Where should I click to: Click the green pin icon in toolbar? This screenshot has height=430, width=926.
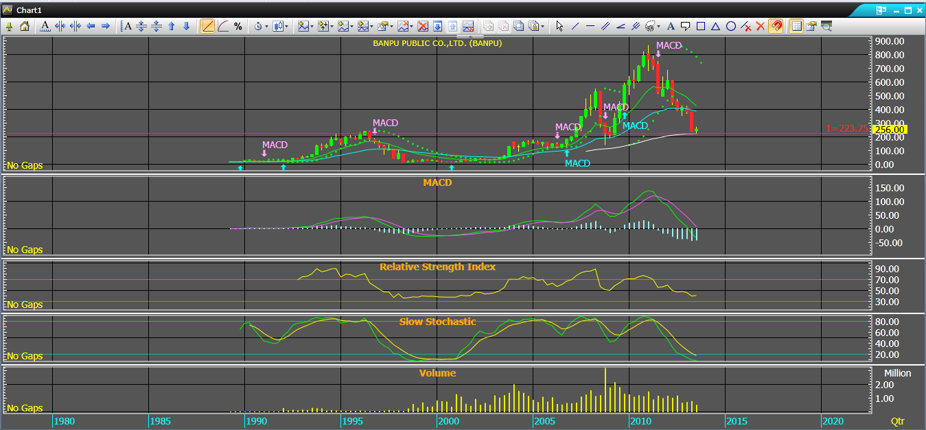(x=10, y=26)
